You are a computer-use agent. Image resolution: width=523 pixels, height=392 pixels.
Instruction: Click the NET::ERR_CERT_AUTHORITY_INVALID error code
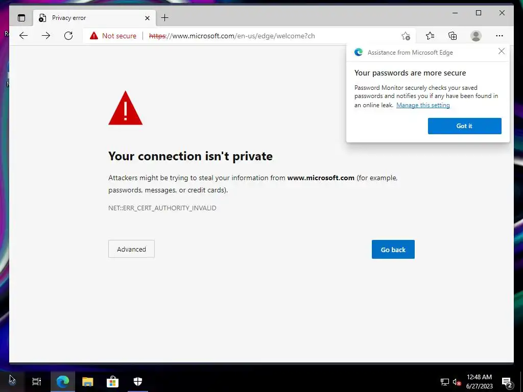pyautogui.click(x=162, y=208)
